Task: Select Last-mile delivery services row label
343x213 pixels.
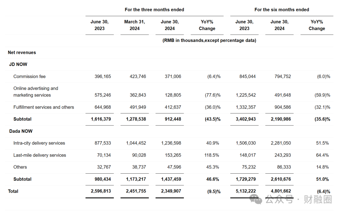Action: pos(40,155)
